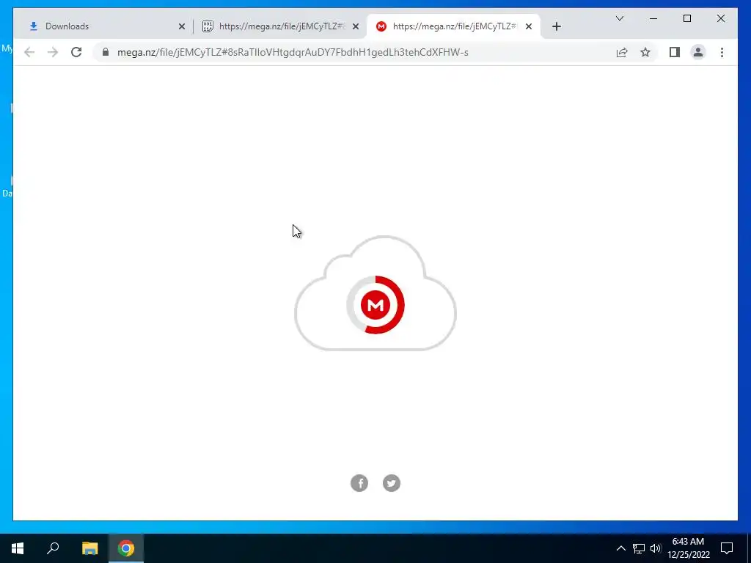Close the active mega.nz tab
This screenshot has height=563, width=751.
529,27
